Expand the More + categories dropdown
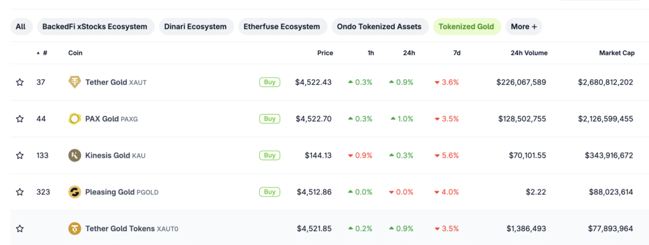The image size is (649, 245). 524,27
